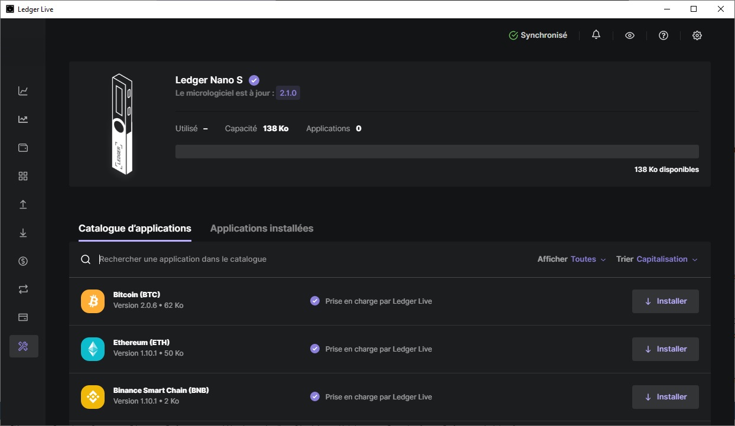Click Bitcoin's Prise en charge checkmark icon

click(315, 301)
